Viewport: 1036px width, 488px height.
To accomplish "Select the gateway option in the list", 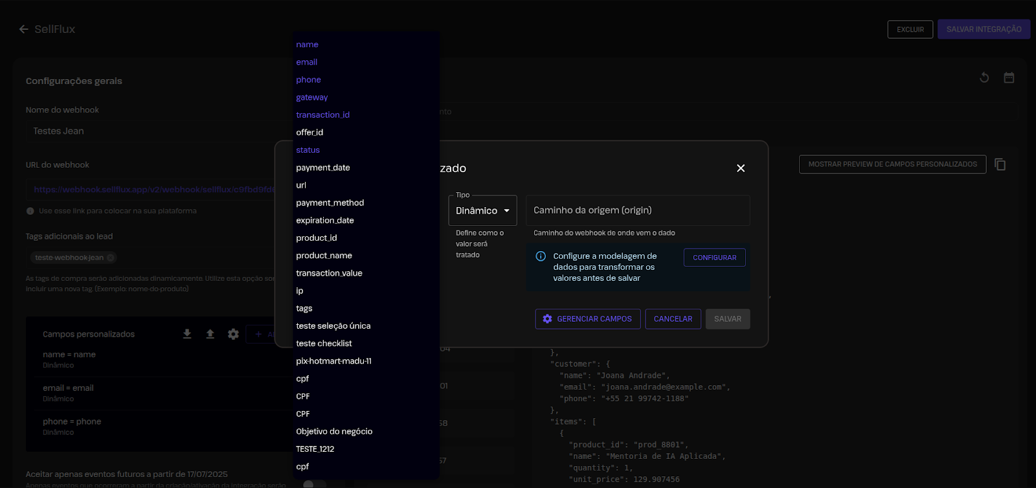I will click(x=311, y=98).
